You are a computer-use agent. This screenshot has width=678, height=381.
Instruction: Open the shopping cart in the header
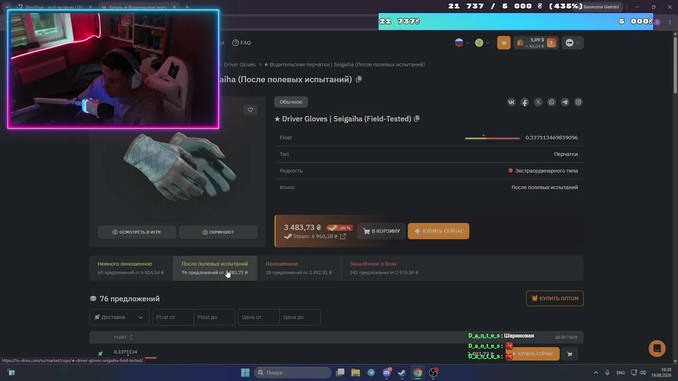point(504,43)
